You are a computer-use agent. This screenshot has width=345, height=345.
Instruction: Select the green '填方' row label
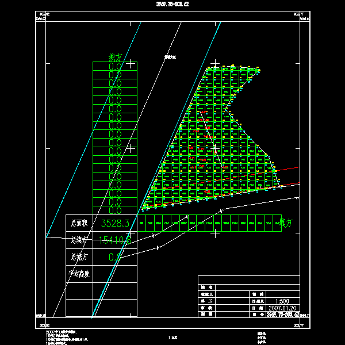pyautogui.click(x=286, y=223)
